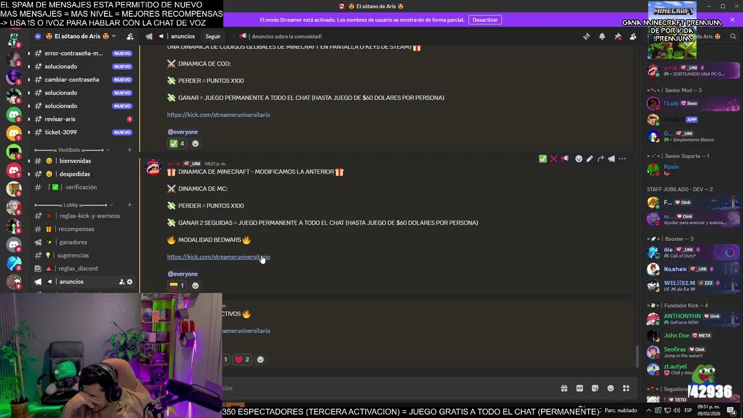Open John Doe META member entry

coord(694,336)
